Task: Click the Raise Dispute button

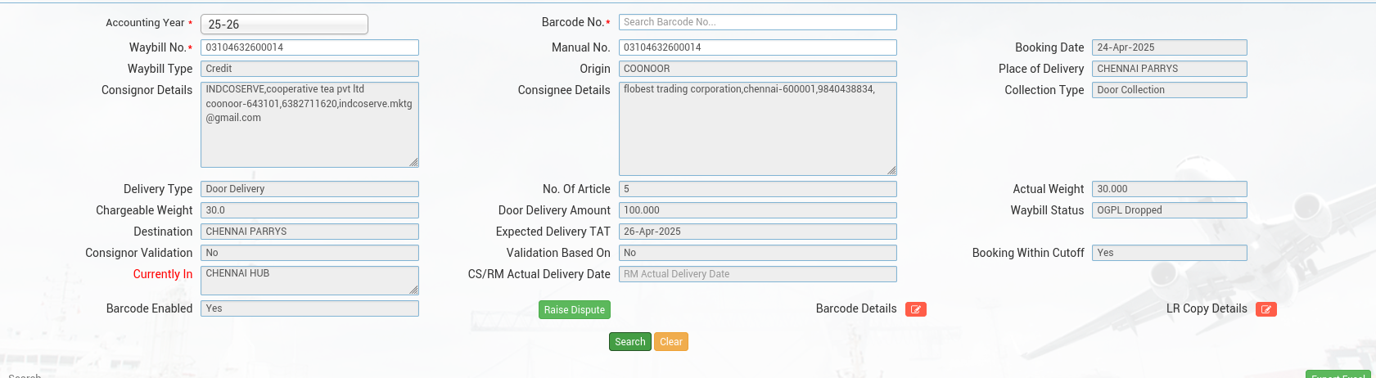Action: tap(574, 310)
